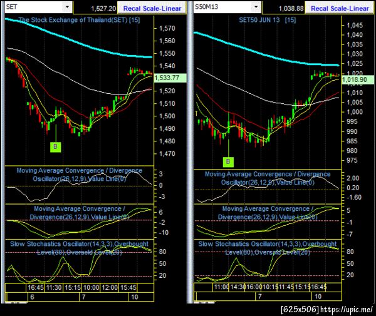Click the 1,527.20 value field
This screenshot has height=316, width=376.
95,9
